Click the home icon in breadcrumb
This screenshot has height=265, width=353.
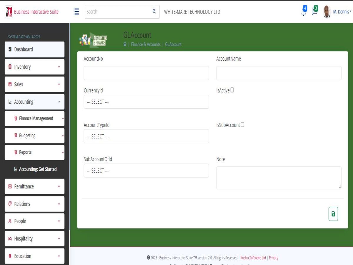click(125, 44)
